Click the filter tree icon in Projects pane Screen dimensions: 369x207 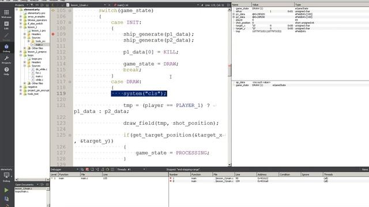pos(32,5)
